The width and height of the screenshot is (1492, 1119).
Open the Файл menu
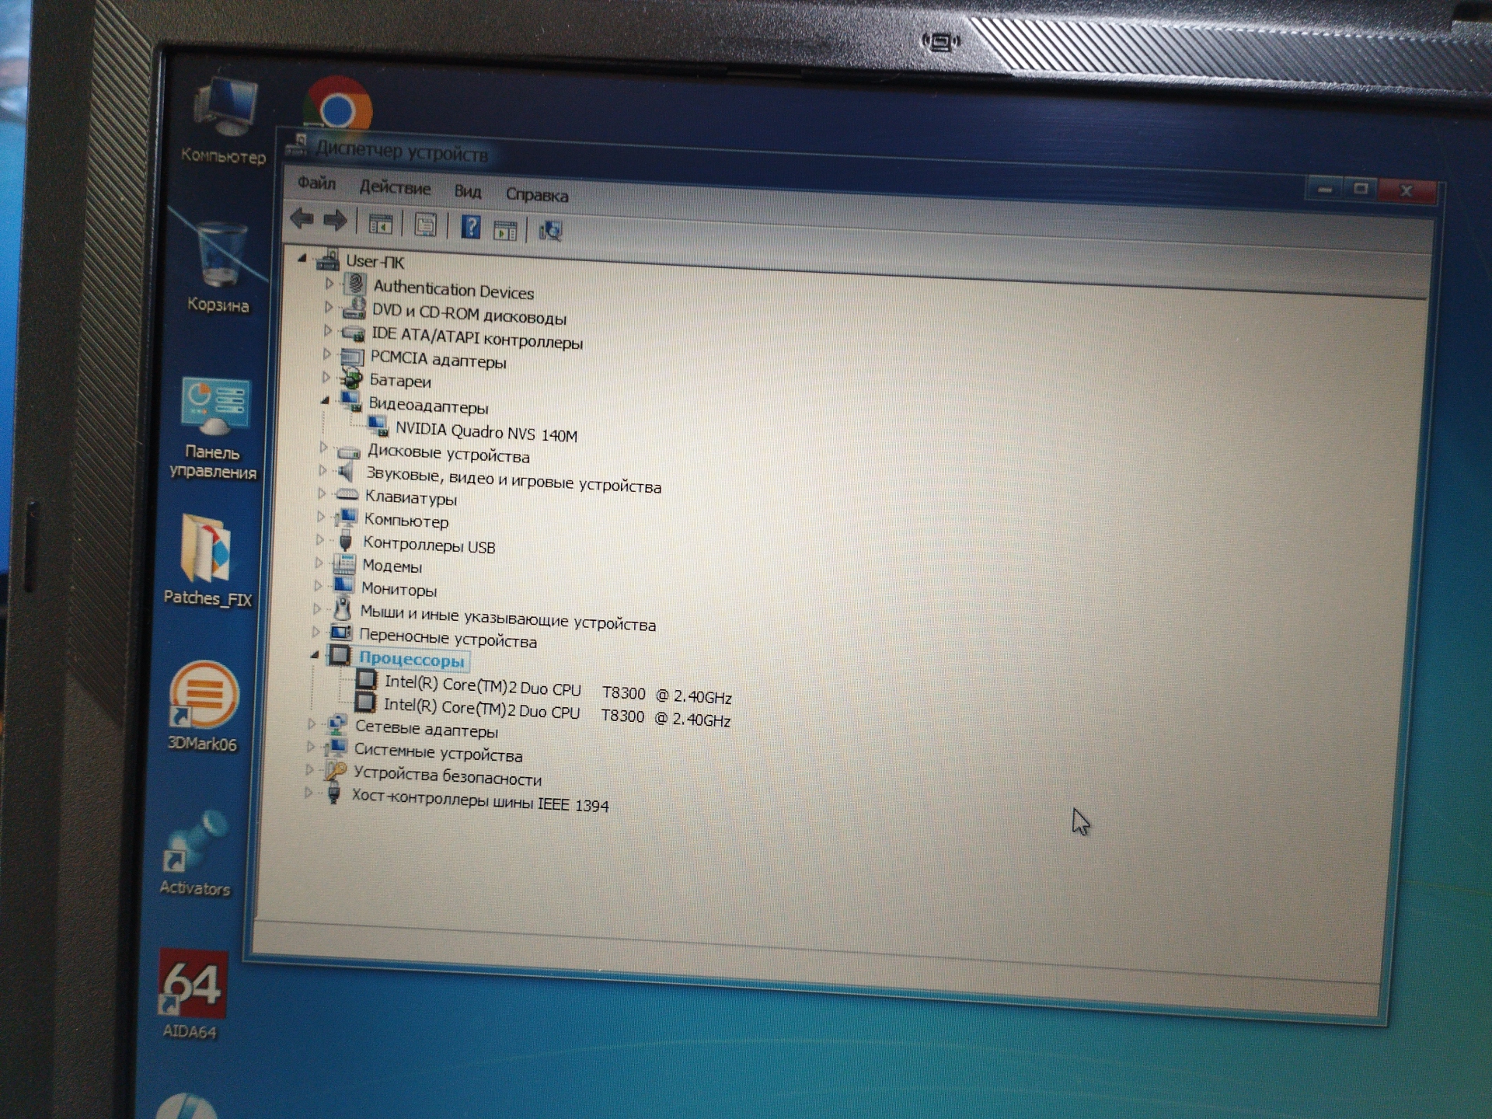[x=316, y=183]
